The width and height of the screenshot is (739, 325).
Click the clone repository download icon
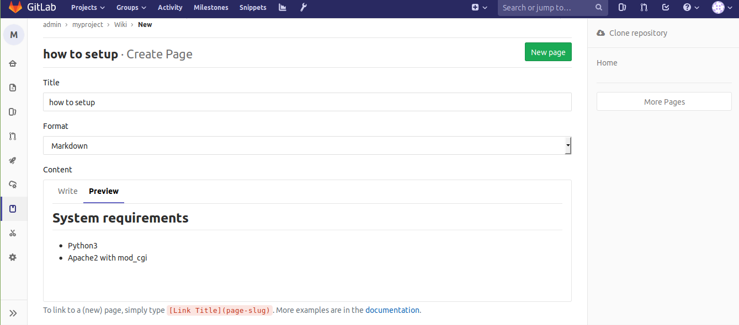[x=600, y=33]
